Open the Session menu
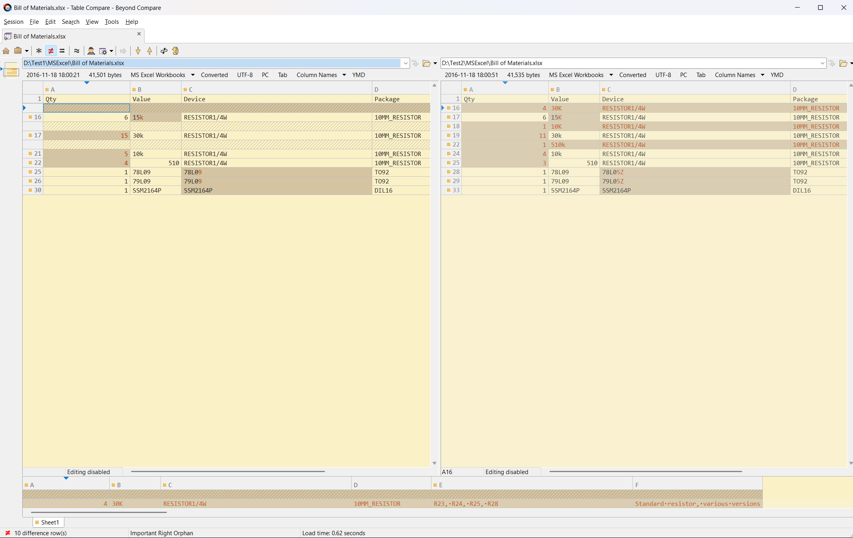Viewport: 853px width, 538px height. (x=14, y=22)
